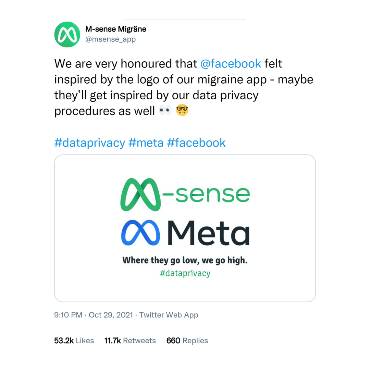Select the Meta wordmark in the image

(209, 233)
